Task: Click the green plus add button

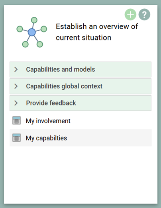Action: [x=130, y=14]
